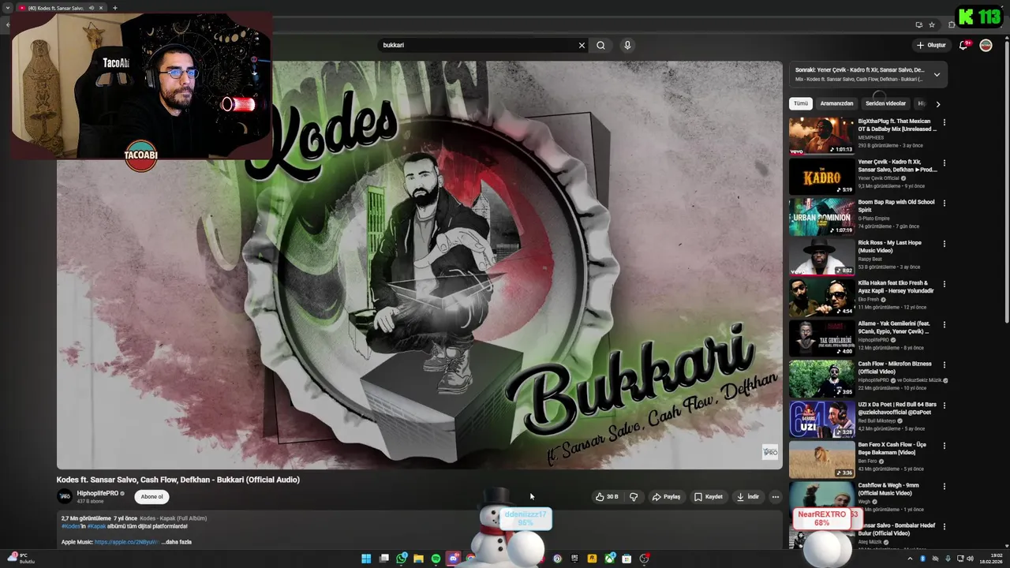Like the video showing 30 B
Image resolution: width=1010 pixels, height=568 pixels.
coord(607,497)
